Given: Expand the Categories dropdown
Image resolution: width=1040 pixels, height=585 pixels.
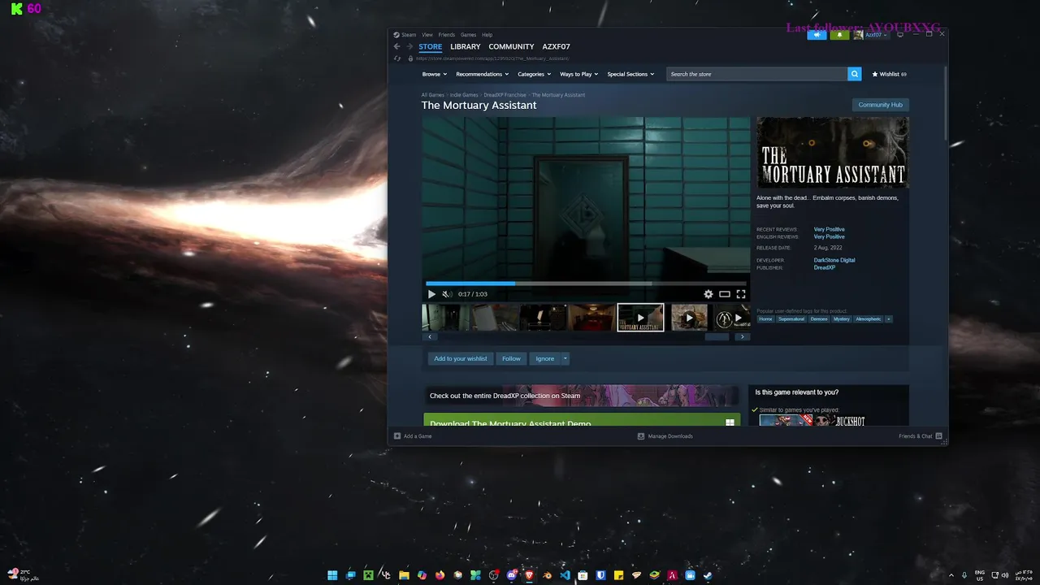Looking at the screenshot, I should point(534,74).
